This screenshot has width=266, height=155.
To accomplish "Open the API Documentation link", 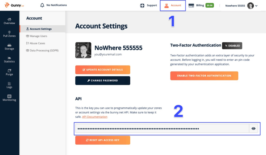I will click(95, 117).
